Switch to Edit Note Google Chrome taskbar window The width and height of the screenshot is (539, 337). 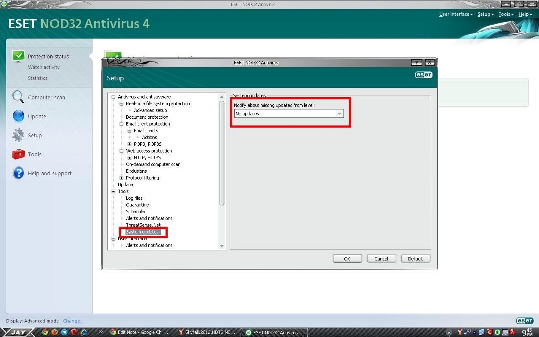pyautogui.click(x=139, y=332)
